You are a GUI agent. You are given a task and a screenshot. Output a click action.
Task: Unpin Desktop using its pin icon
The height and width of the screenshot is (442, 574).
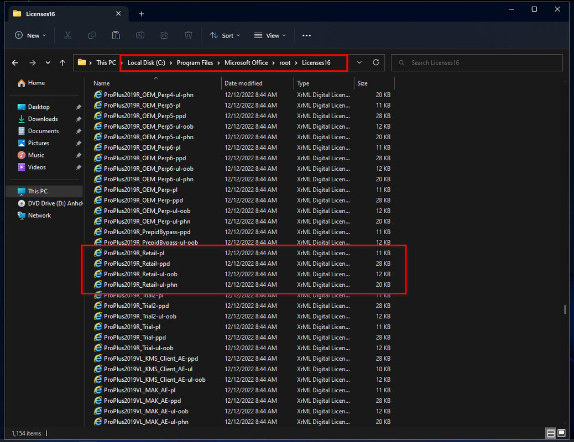79,107
